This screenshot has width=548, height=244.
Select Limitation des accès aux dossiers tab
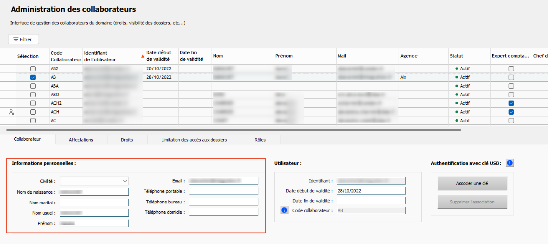(x=194, y=140)
